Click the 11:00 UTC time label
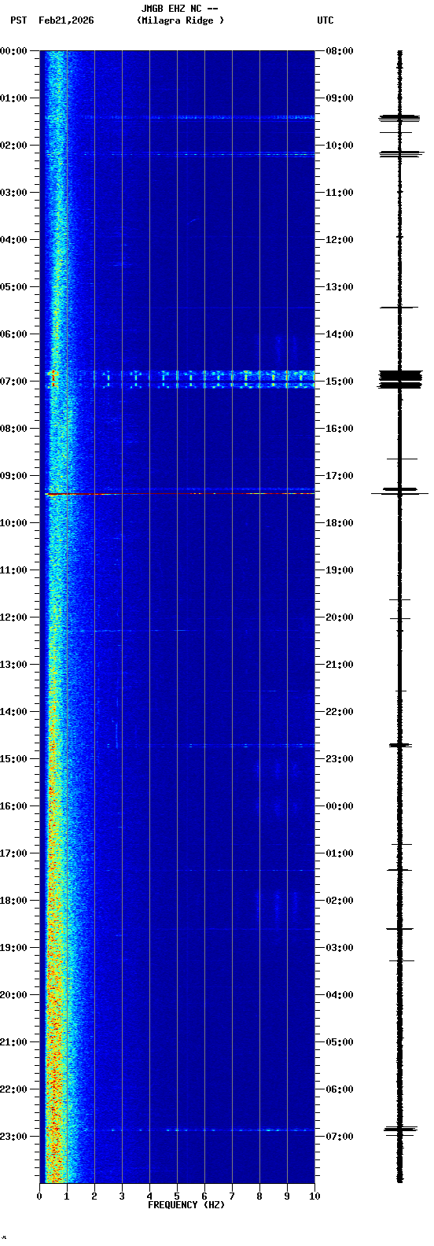This screenshot has width=434, height=1246. click(x=340, y=193)
